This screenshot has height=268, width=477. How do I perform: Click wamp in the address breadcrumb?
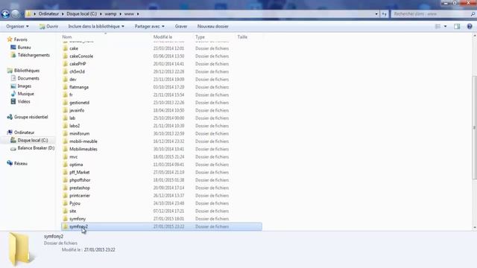110,14
